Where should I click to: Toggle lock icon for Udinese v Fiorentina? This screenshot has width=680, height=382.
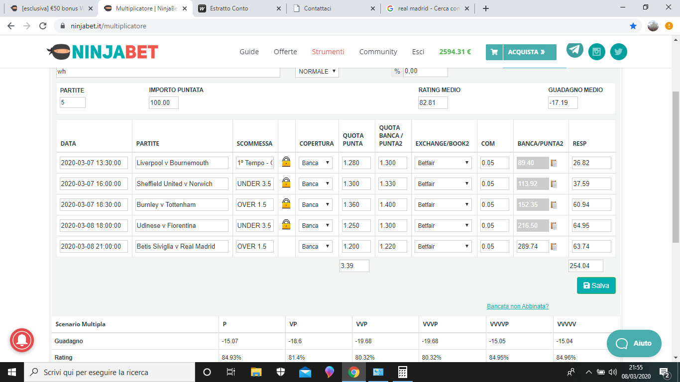tap(286, 225)
